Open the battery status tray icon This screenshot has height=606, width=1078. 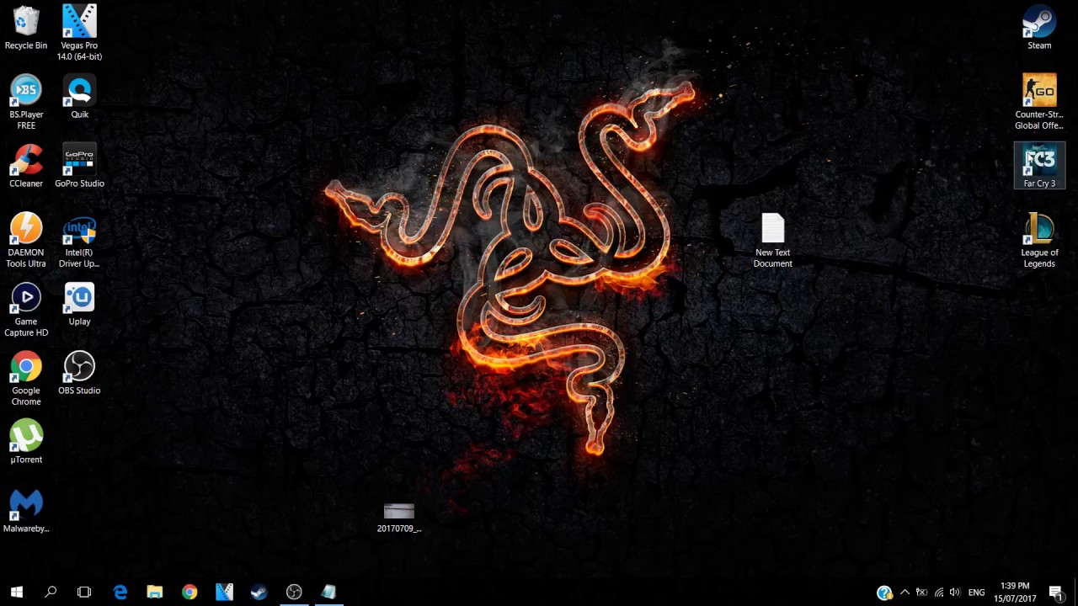[x=921, y=593]
